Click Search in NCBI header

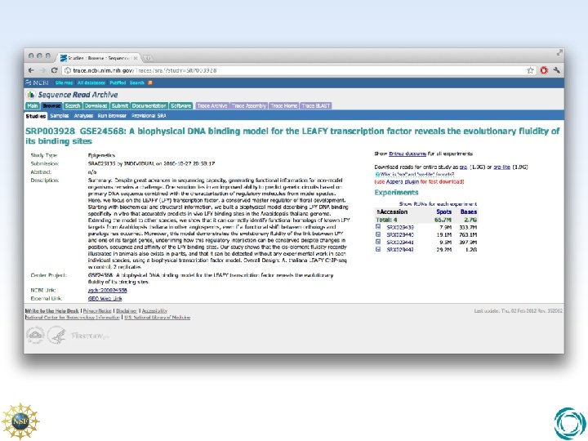137,82
